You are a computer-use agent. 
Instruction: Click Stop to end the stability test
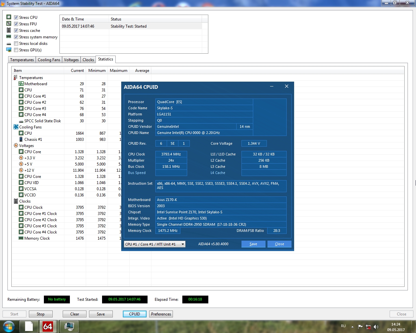coord(41,314)
